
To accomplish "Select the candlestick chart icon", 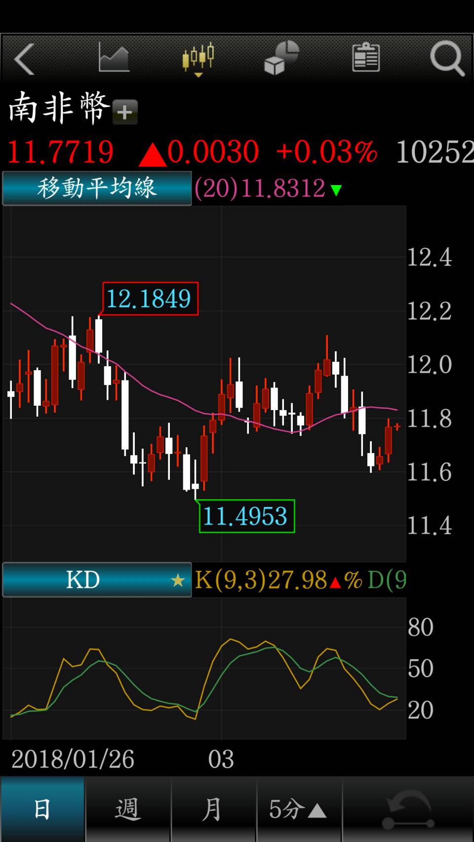I will click(198, 59).
